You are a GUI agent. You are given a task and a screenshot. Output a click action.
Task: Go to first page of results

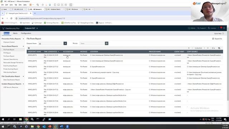click(189, 48)
